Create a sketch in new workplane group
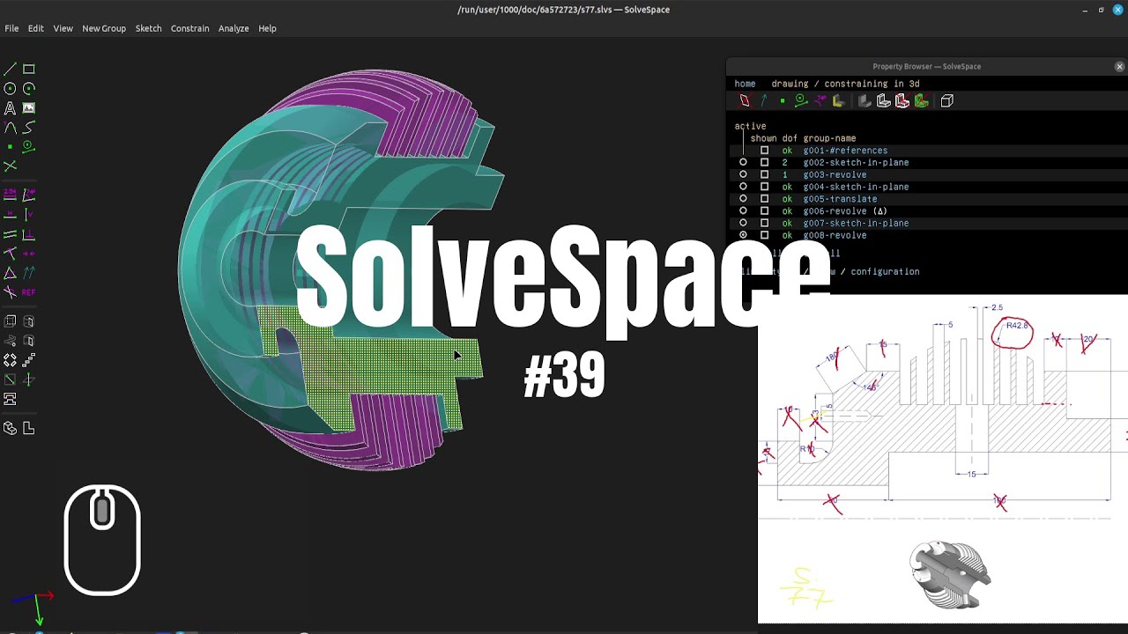Image resolution: width=1128 pixels, height=634 pixels. [10, 380]
